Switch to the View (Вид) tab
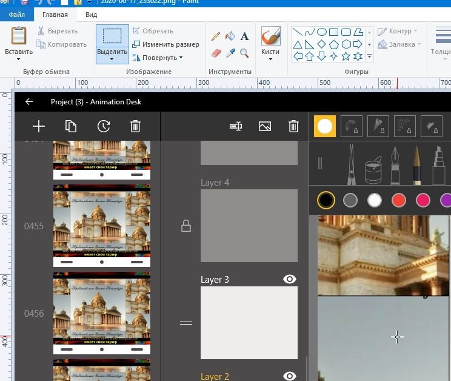Screen dimensions: 451x381 91,15
